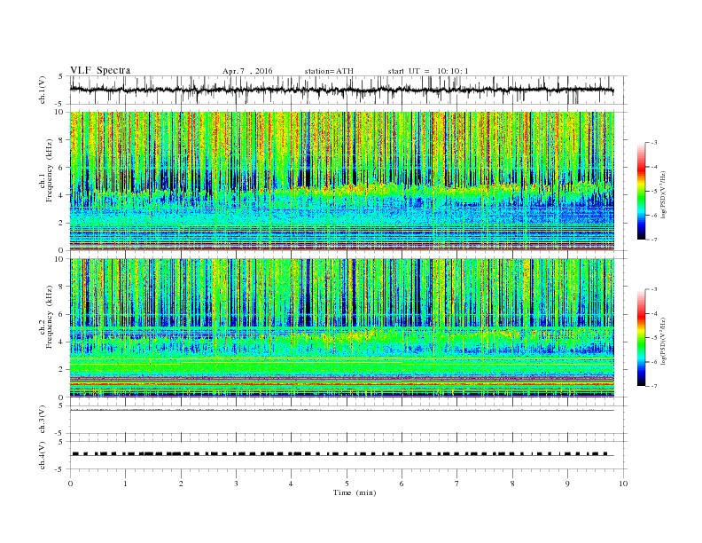
Task: Click the "-3" tick on upper colorbar
Action: click(x=654, y=143)
